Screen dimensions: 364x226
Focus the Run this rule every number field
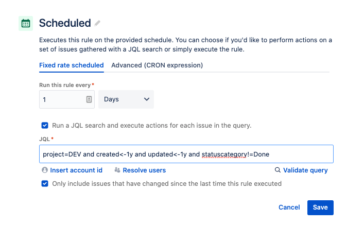(62, 99)
